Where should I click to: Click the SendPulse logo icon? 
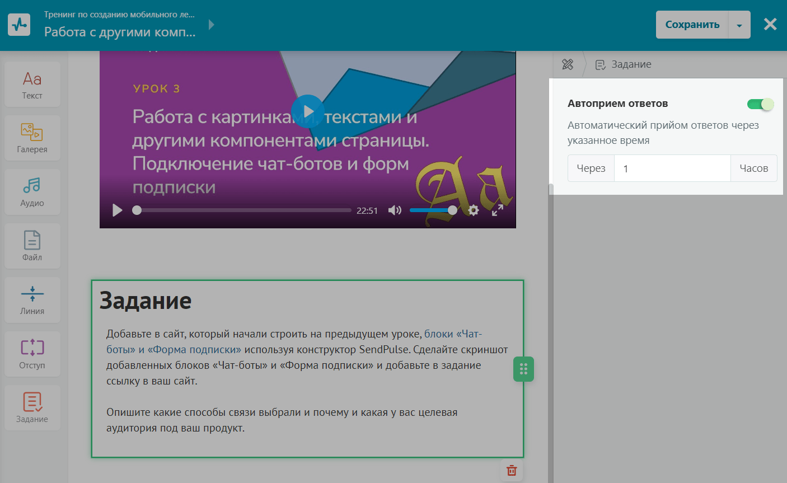pos(19,25)
